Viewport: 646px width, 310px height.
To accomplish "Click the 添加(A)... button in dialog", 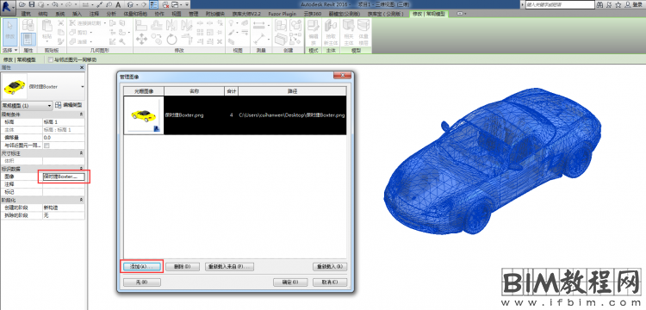I will click(x=141, y=267).
